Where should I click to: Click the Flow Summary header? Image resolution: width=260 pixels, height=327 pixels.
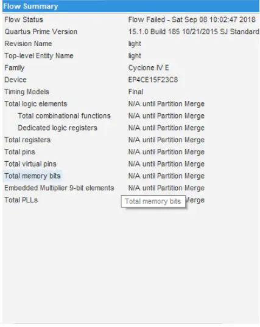131,6
